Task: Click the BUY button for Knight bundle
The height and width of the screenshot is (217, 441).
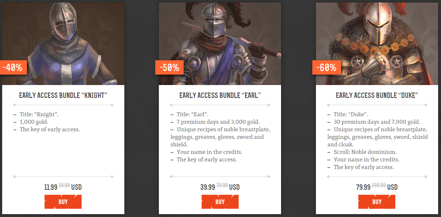Action: coord(63,202)
